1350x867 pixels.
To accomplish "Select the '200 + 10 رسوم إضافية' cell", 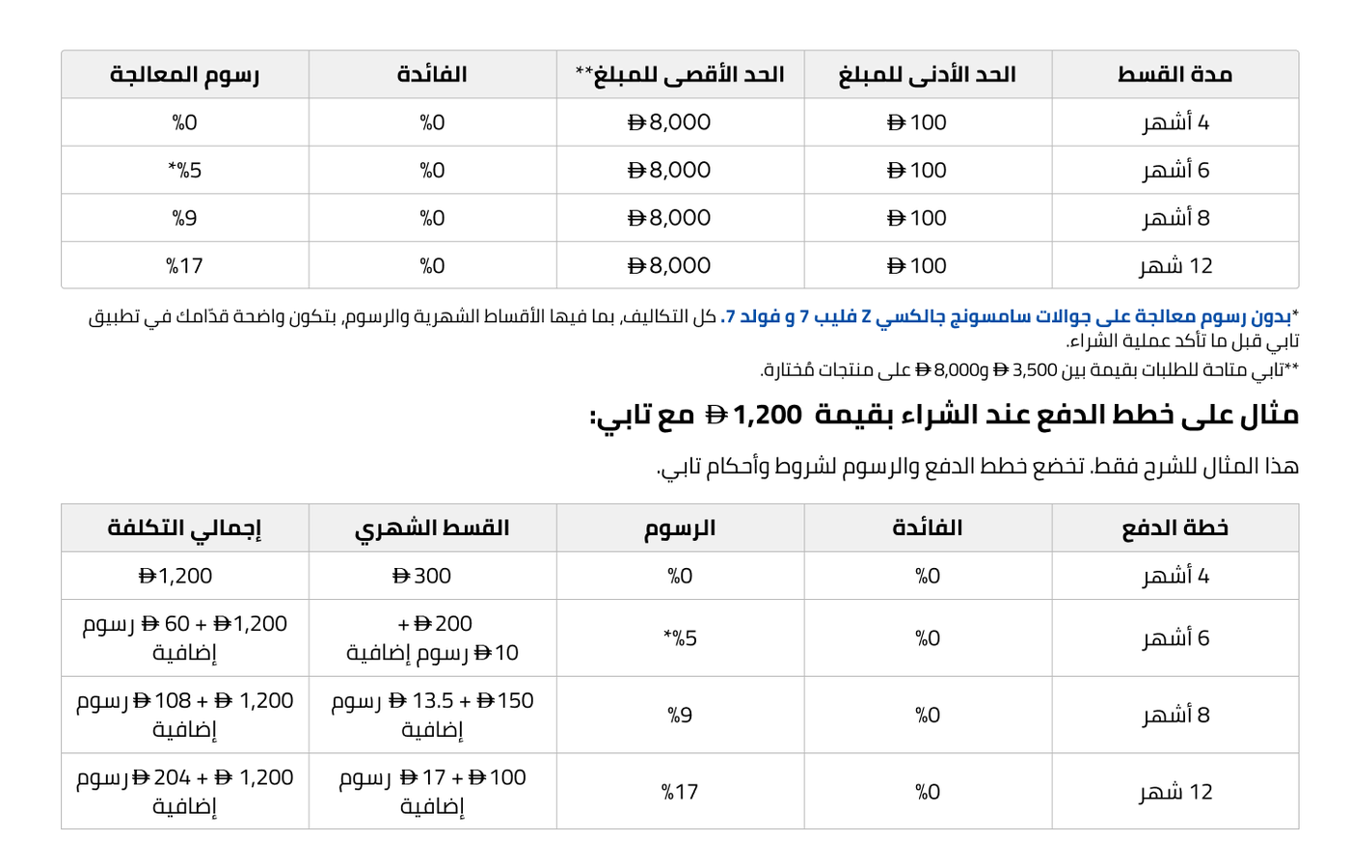I will pos(432,637).
